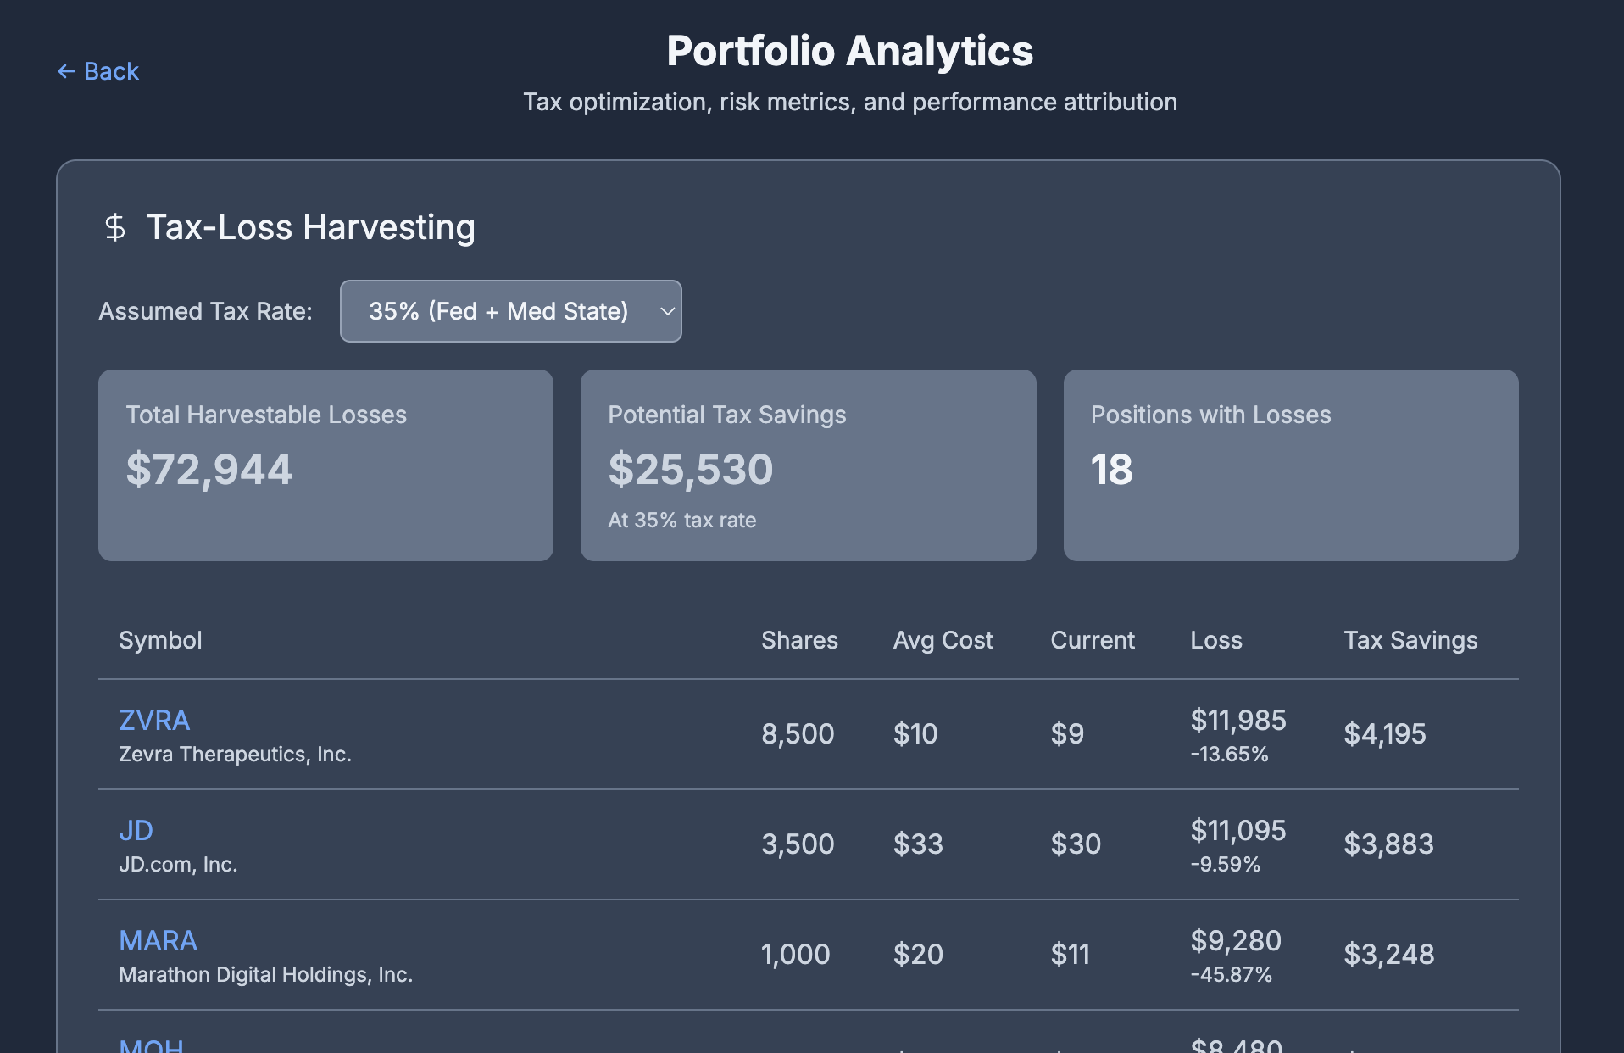Click the Potential Tax Savings summary card
The image size is (1624, 1053).
click(807, 465)
